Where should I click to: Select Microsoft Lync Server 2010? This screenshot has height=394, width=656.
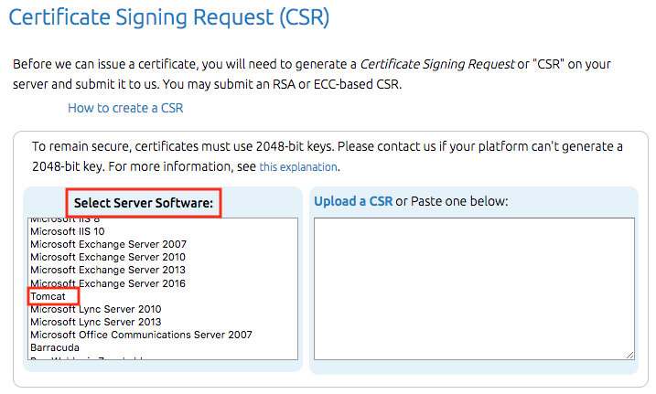click(x=95, y=309)
